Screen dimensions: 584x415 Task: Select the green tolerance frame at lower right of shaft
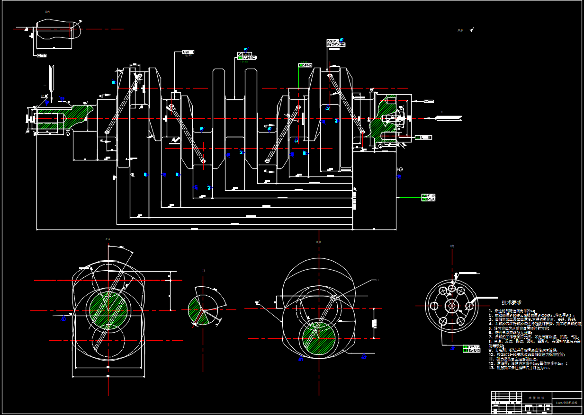428,197
